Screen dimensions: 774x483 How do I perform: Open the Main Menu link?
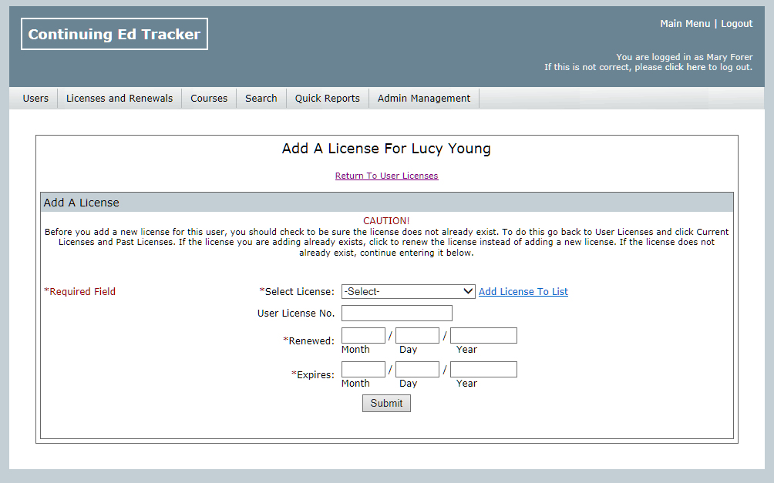pyautogui.click(x=685, y=24)
